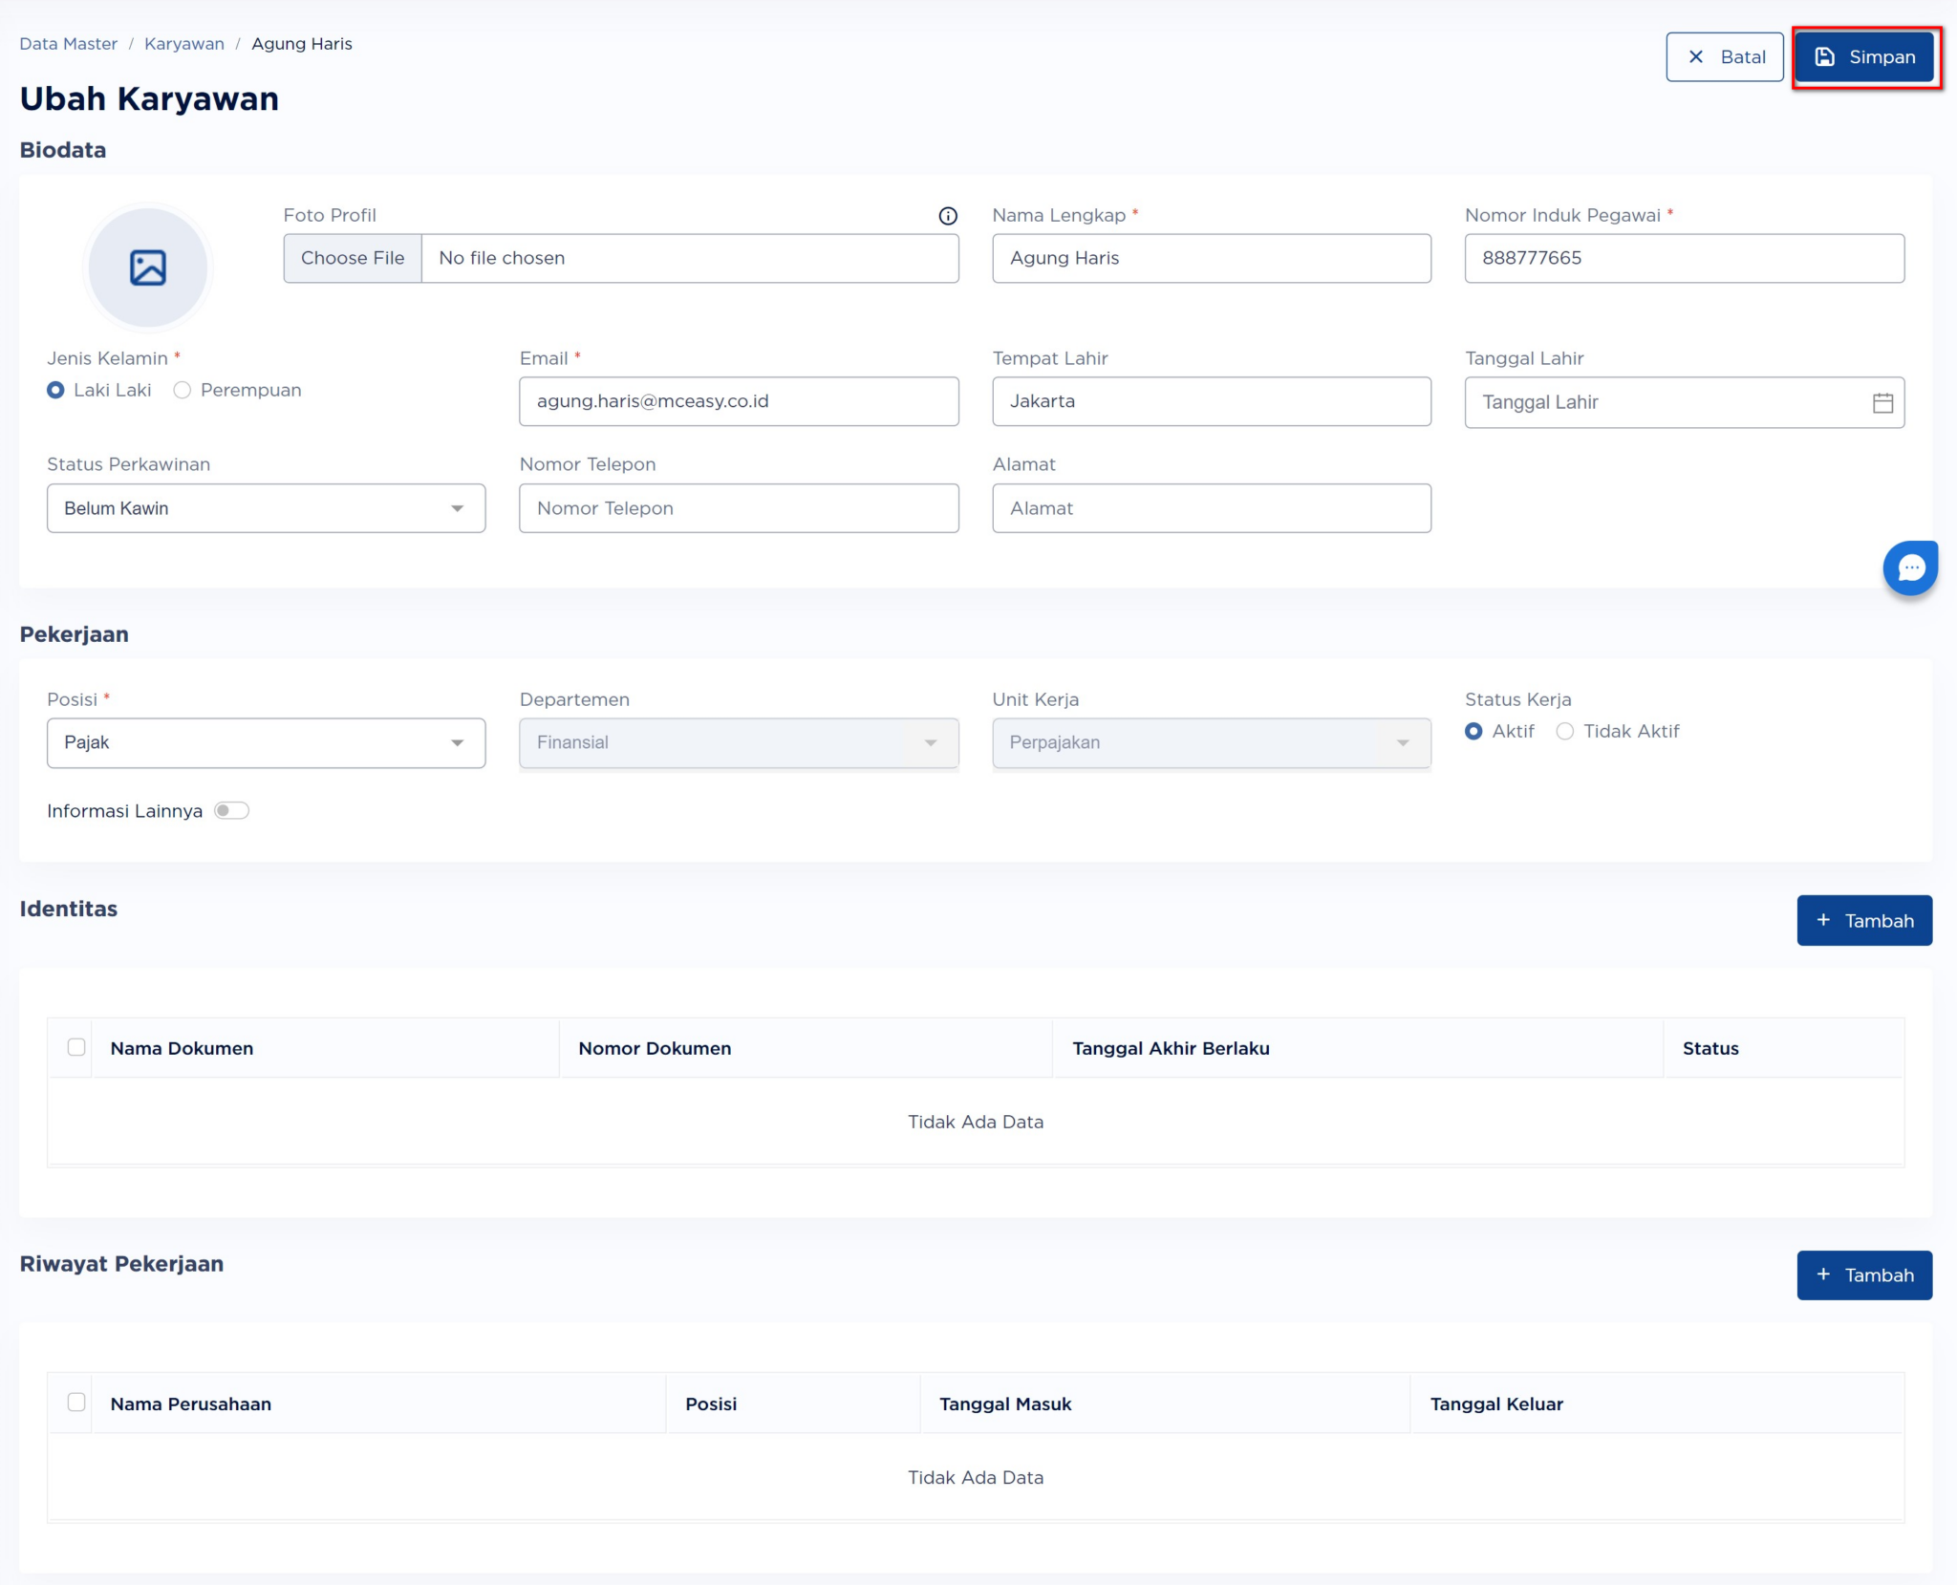Screen dimensions: 1957x1585
Task: Select Perempuan gender radio button
Action: click(183, 390)
